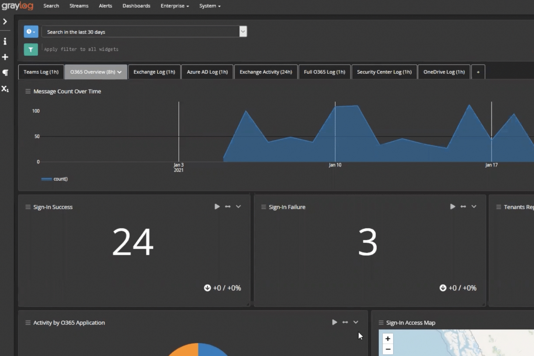534x356 pixels.
Task: Open the search time range dropdown
Action: click(x=243, y=31)
